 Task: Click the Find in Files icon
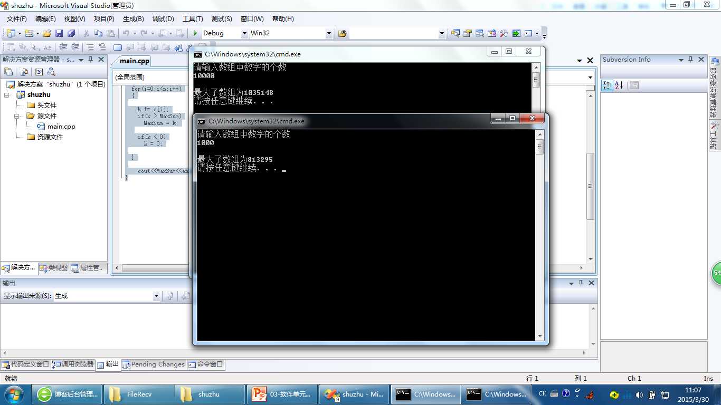(x=343, y=33)
